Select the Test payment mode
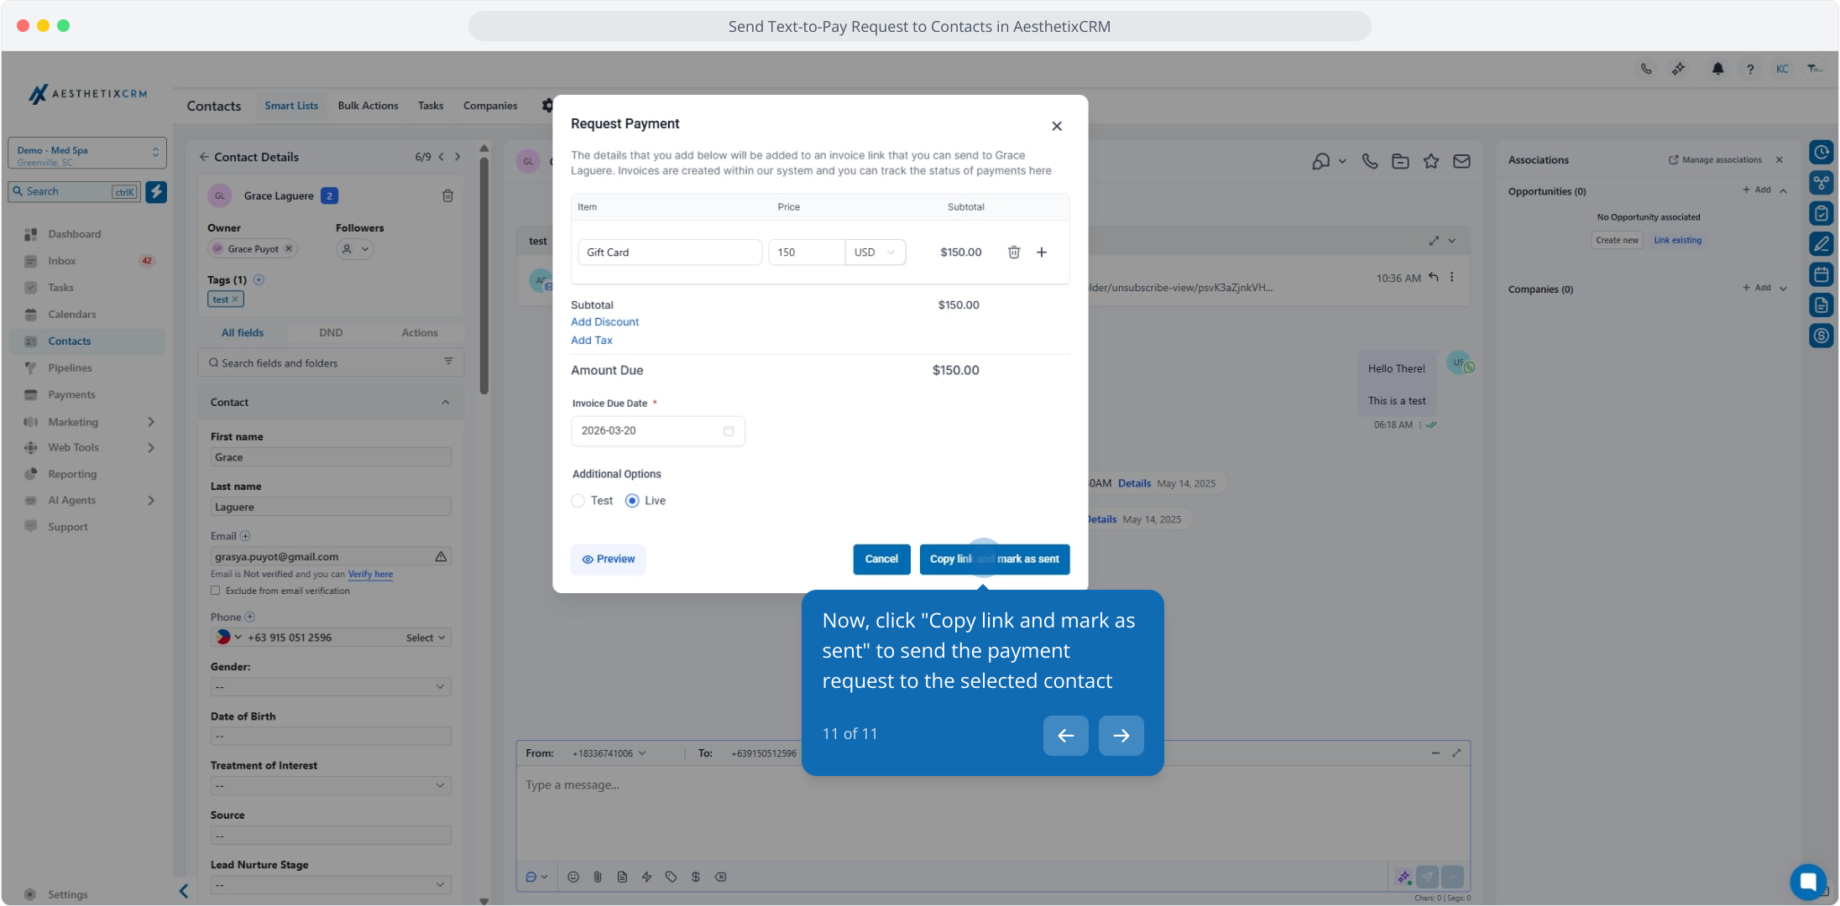 (x=578, y=501)
